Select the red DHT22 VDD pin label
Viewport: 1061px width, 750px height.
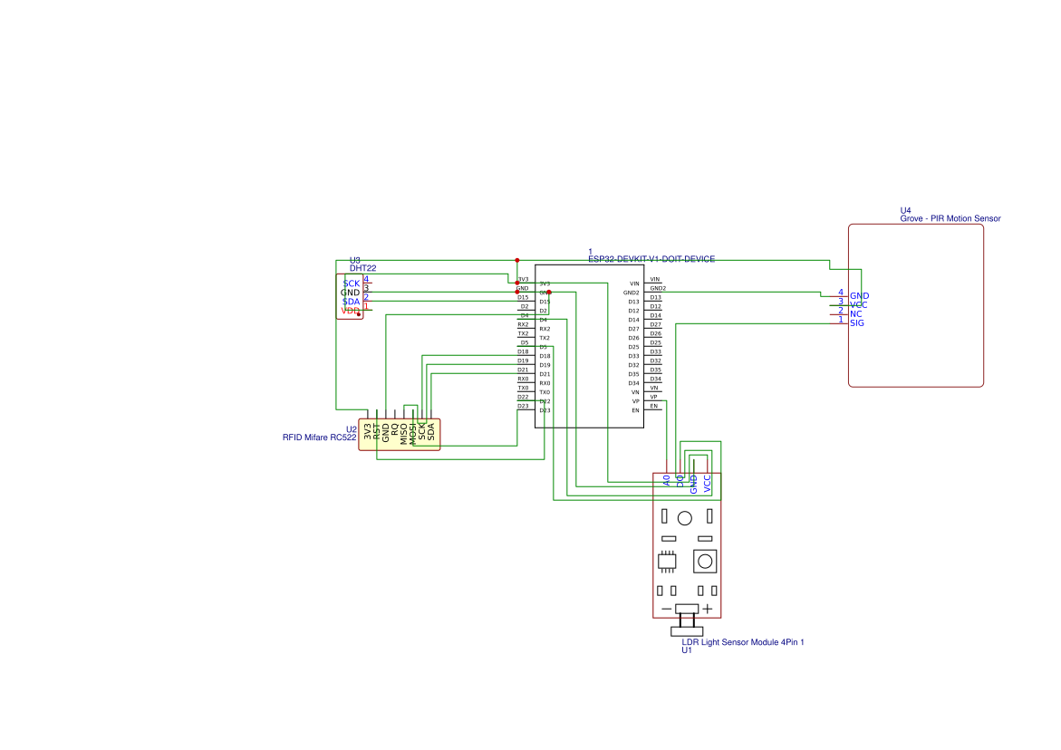(x=351, y=311)
